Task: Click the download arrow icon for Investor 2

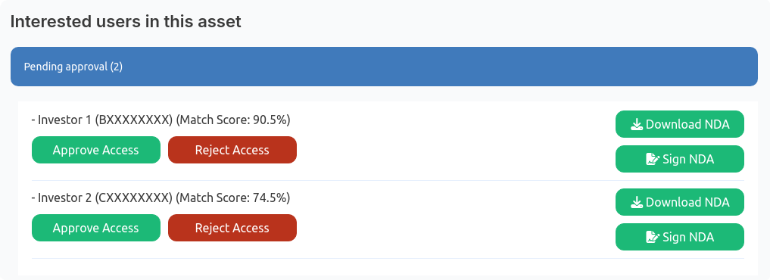Action: 637,202
